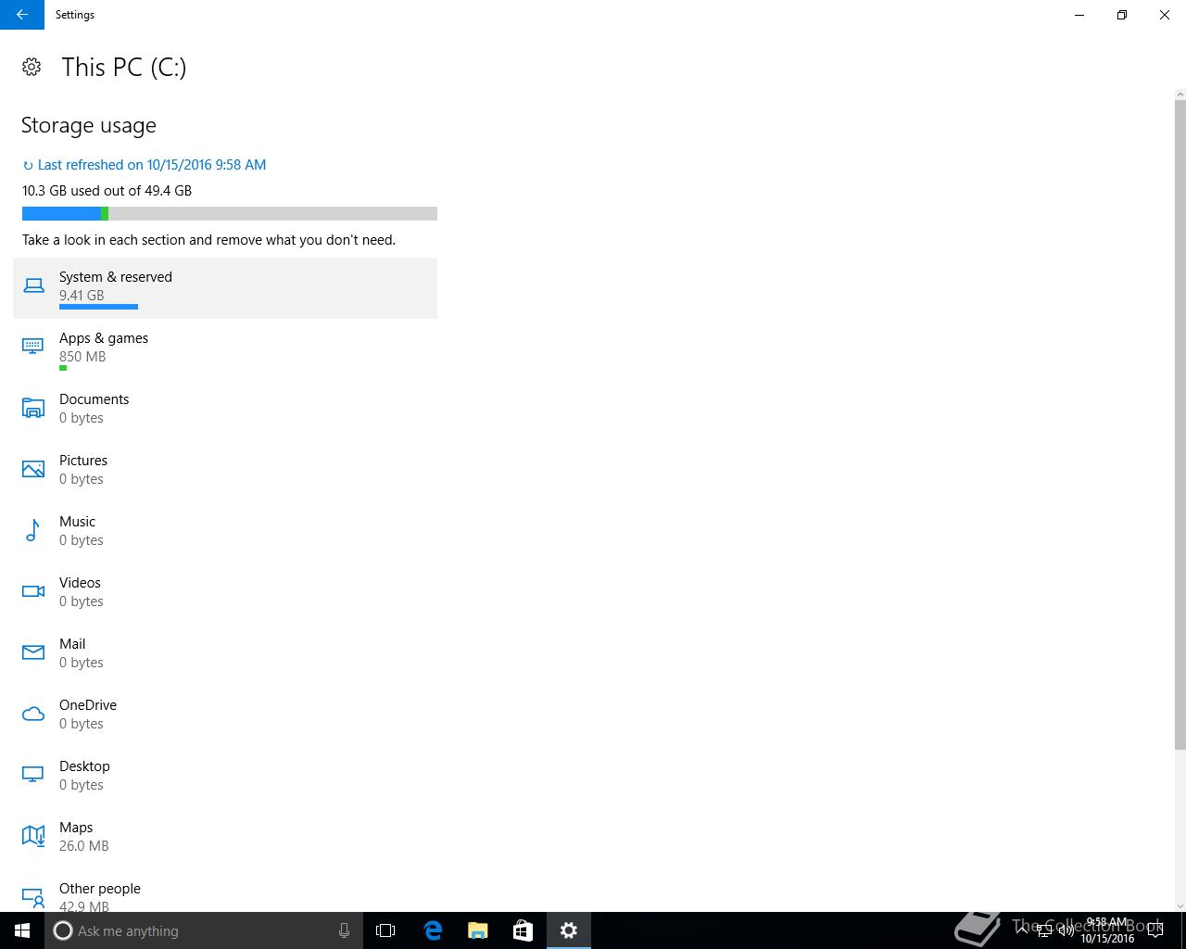
Task: Open Mail storage section
Action: [225, 655]
